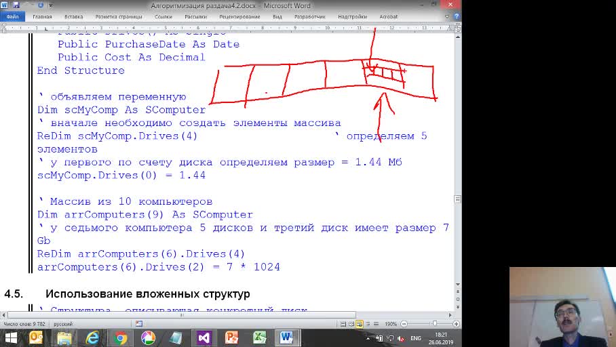Click the macro recording icon in the status bar
616x347 pixels.
click(x=138, y=324)
